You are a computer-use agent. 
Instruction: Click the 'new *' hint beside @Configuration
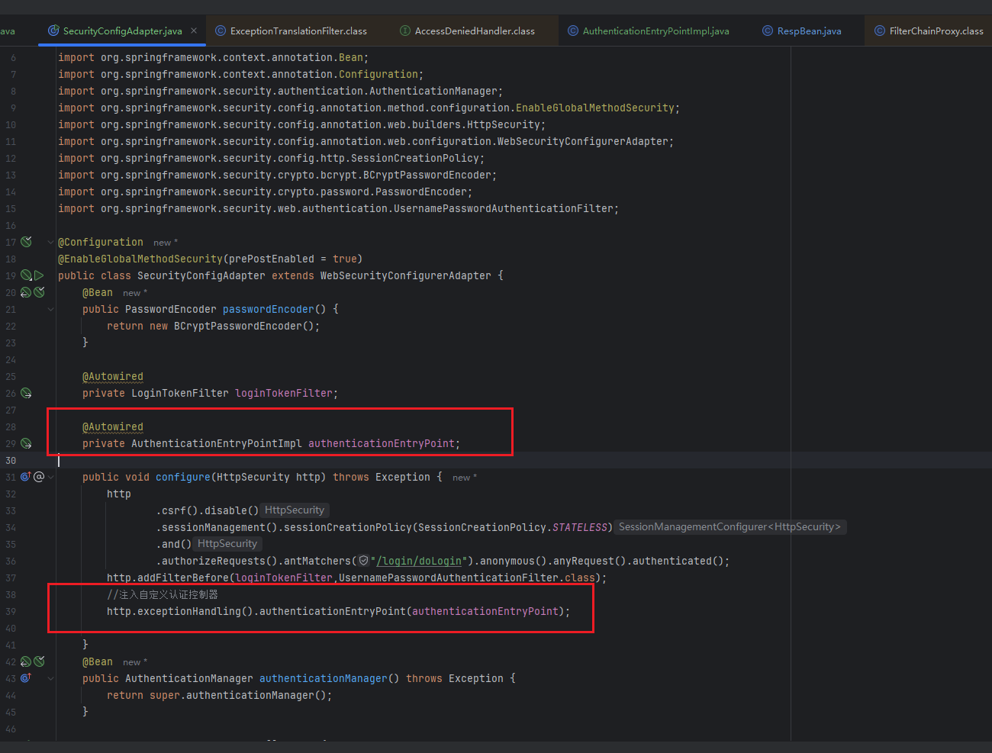[165, 243]
